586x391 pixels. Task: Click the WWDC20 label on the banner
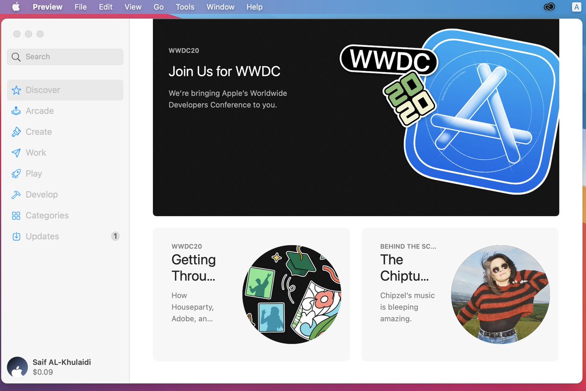184,51
